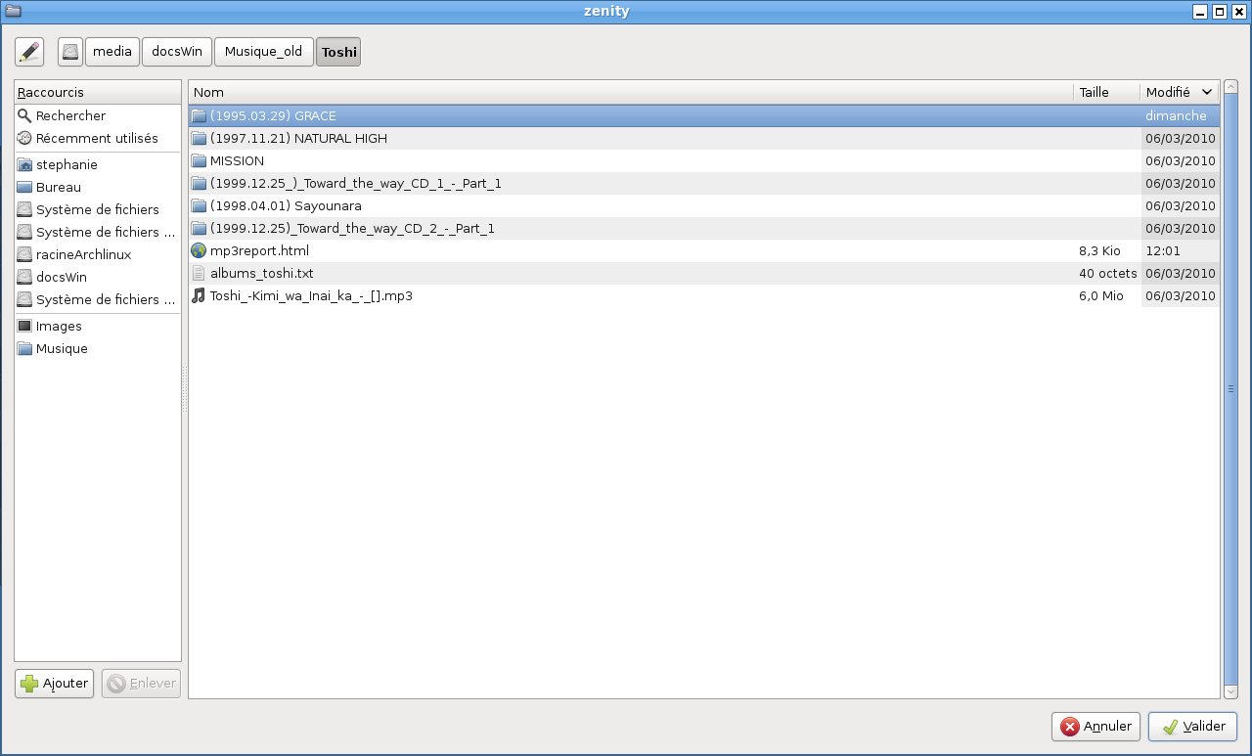1252x756 pixels.
Task: Select Toshi_-Kimi_wa_Inai_ka mp3 file name
Action: coord(311,295)
